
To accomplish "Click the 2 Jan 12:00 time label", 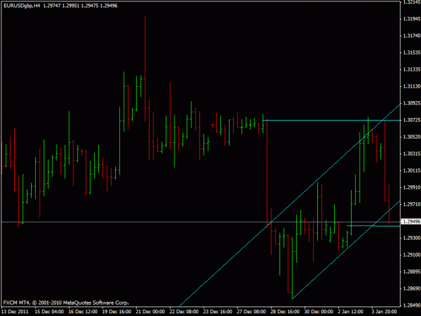I will pyautogui.click(x=351, y=312).
